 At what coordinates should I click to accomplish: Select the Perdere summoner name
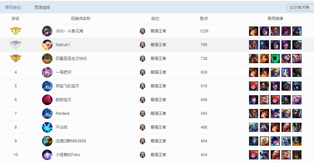coord(63,114)
